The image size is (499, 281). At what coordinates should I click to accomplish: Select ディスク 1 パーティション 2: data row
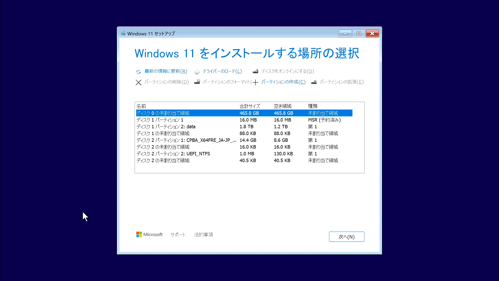pyautogui.click(x=244, y=127)
